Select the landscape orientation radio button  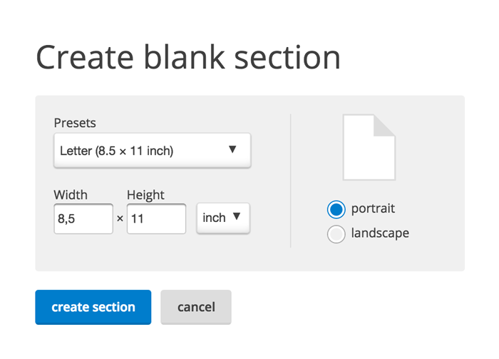point(336,234)
